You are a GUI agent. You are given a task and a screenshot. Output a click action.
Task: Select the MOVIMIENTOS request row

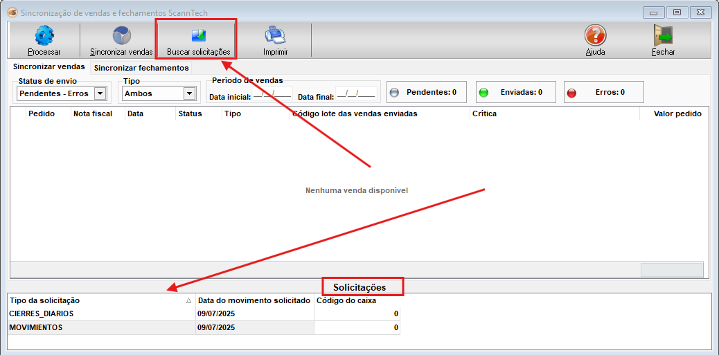coord(100,327)
